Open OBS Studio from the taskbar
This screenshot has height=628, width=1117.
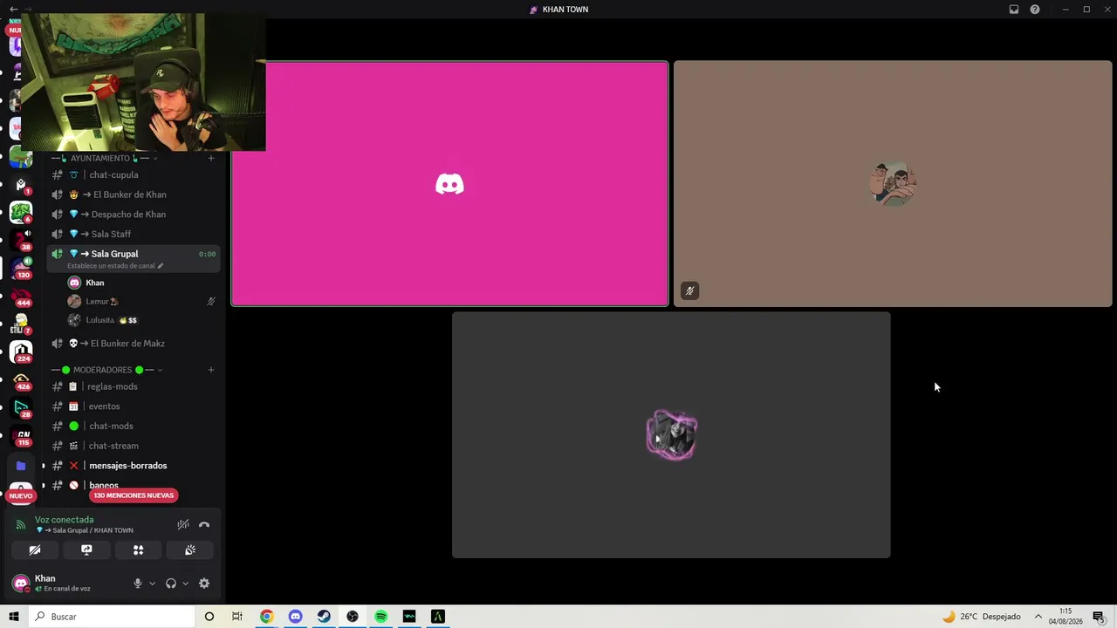coord(353,617)
